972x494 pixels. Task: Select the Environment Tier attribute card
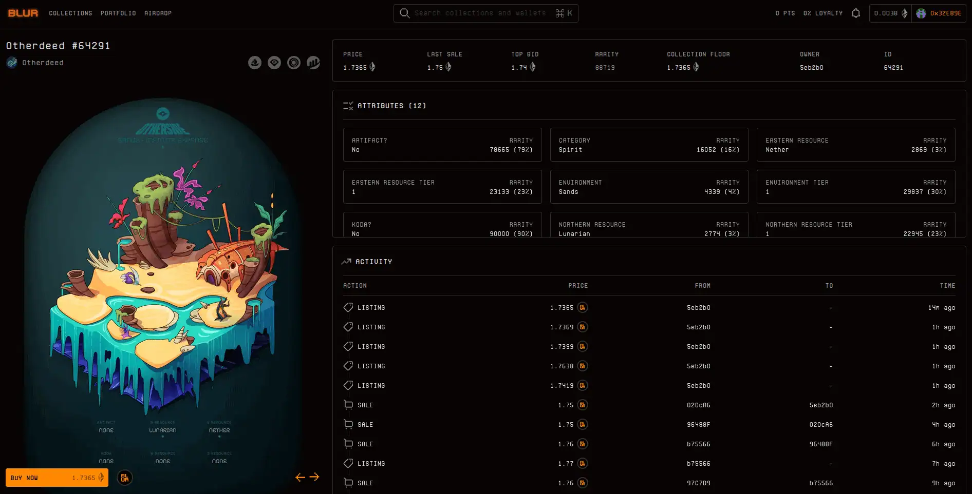(x=856, y=187)
